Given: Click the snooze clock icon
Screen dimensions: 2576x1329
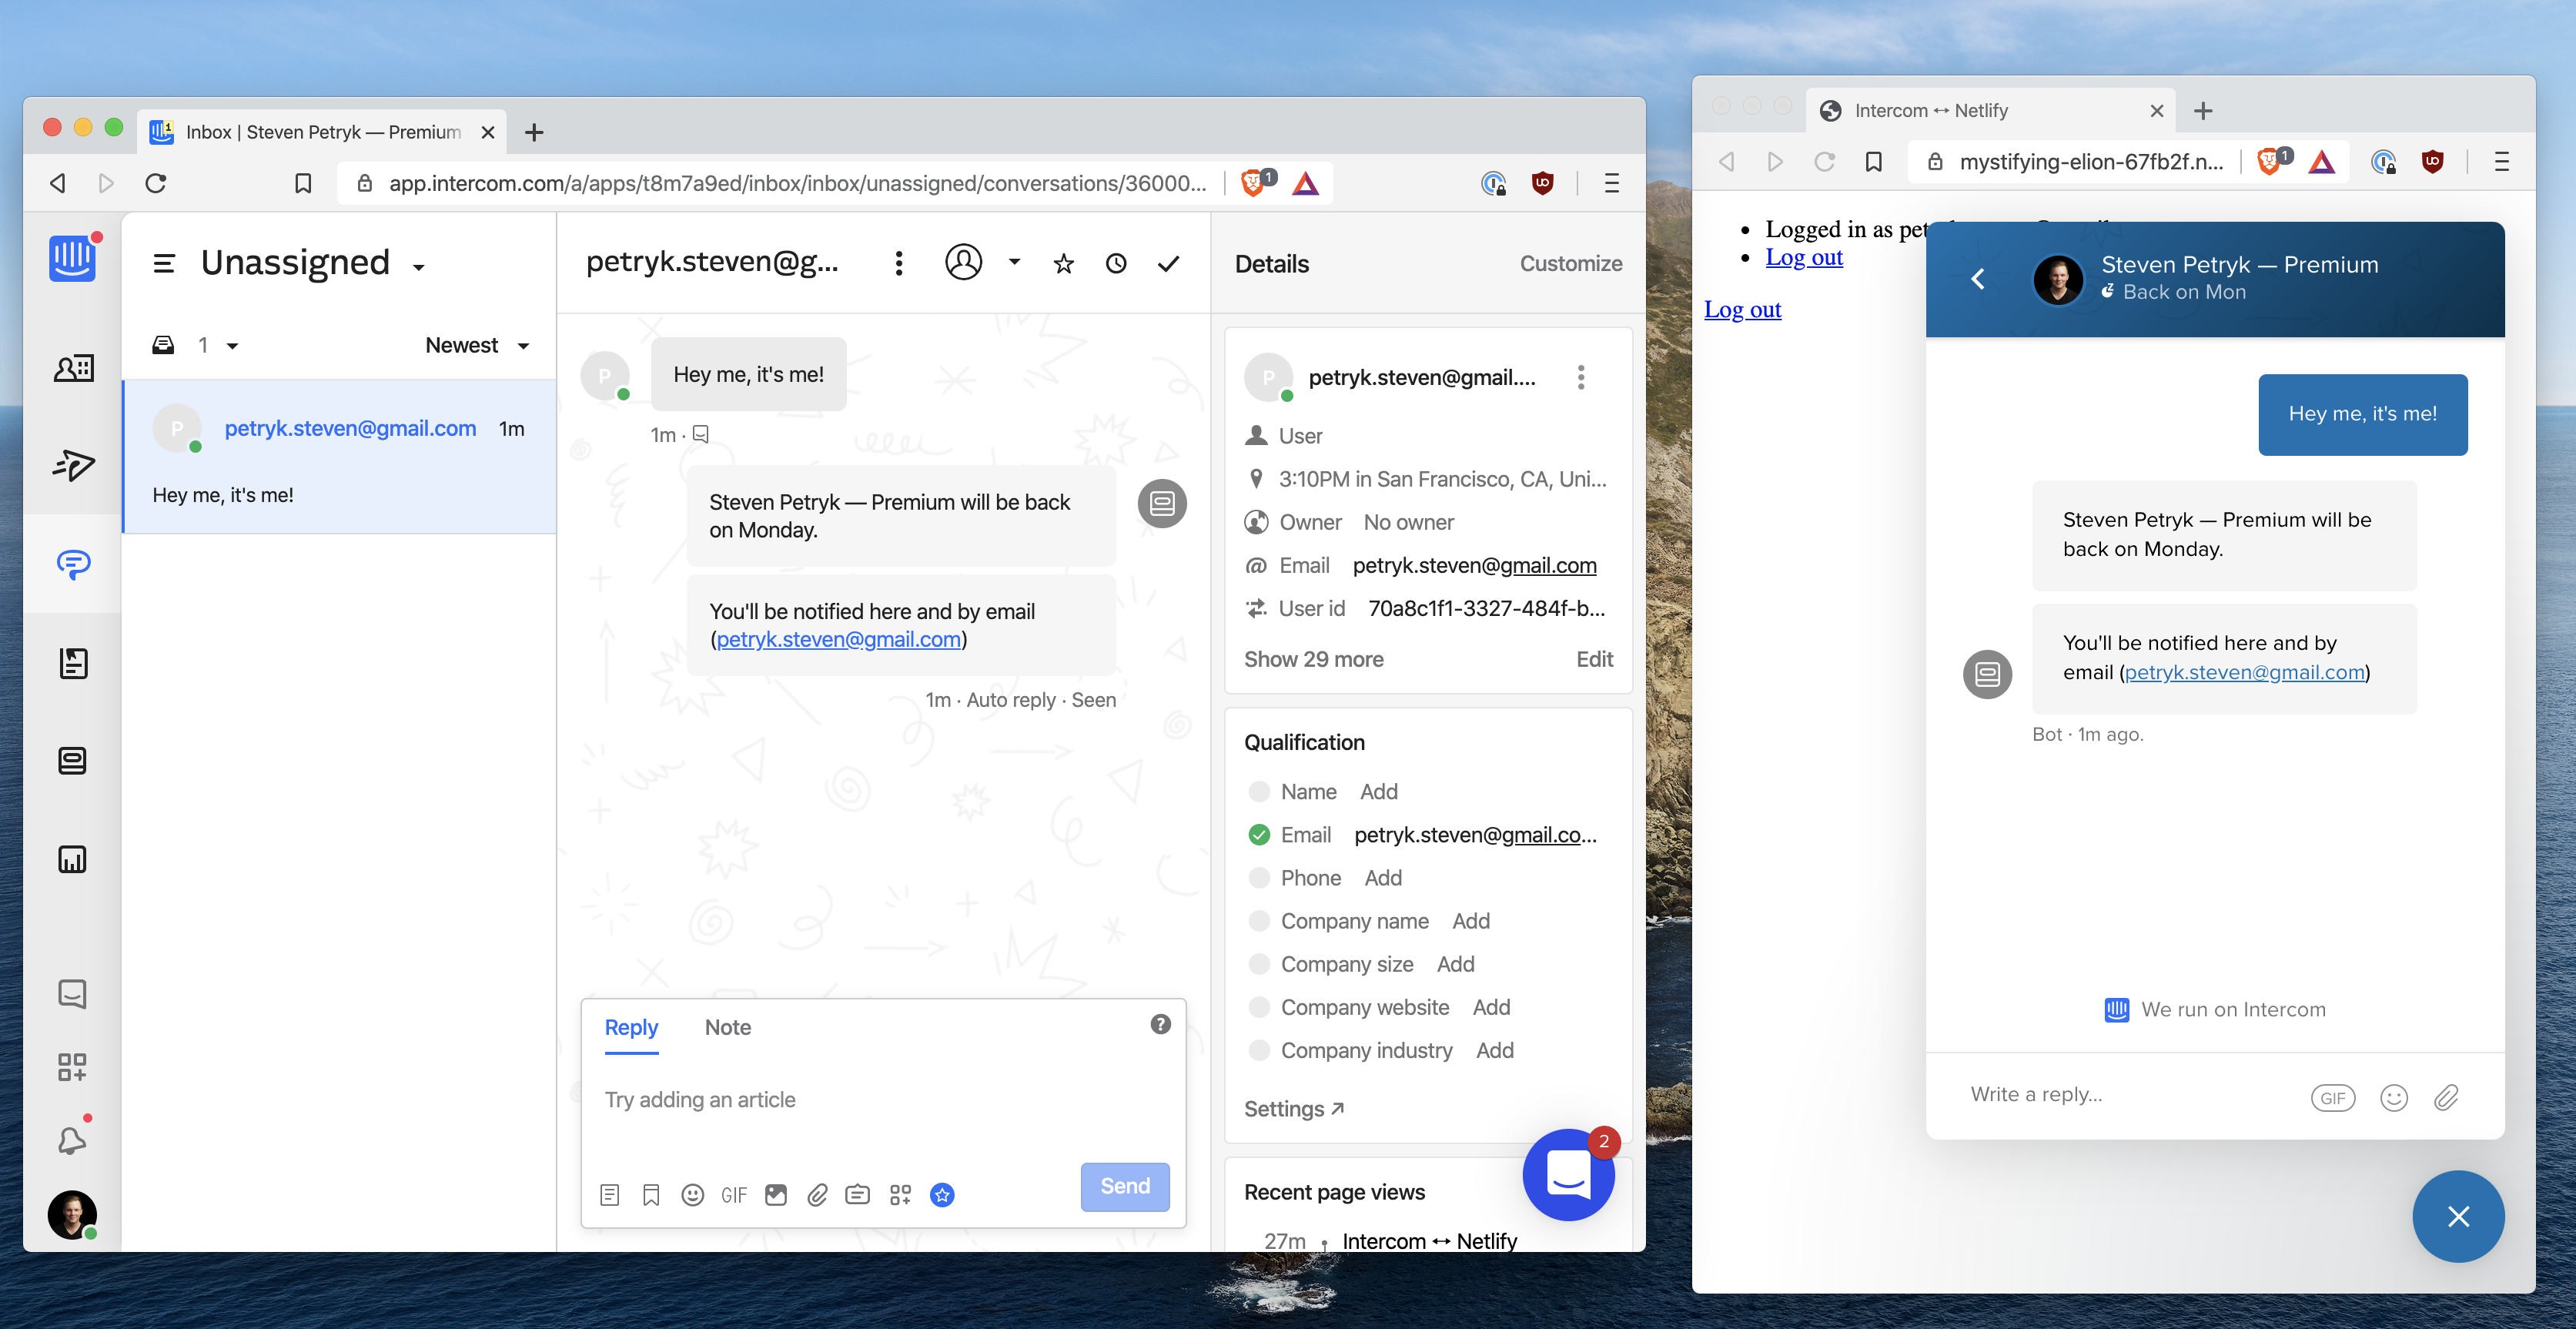Looking at the screenshot, I should [x=1116, y=264].
